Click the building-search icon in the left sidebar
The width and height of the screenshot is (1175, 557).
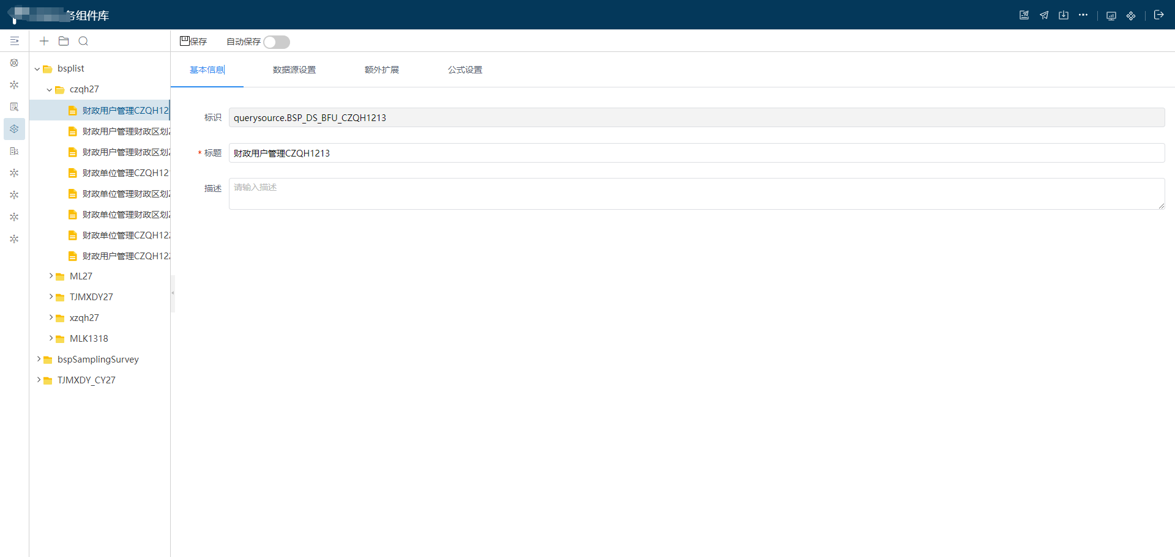click(14, 151)
